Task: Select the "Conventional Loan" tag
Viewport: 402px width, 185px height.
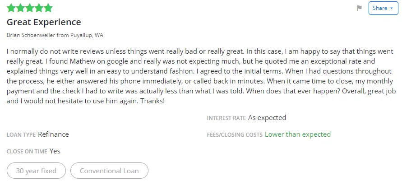Action: click(109, 171)
